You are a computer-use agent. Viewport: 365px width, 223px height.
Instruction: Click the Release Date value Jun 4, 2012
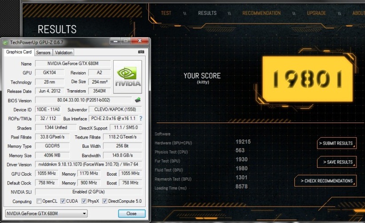(50, 91)
